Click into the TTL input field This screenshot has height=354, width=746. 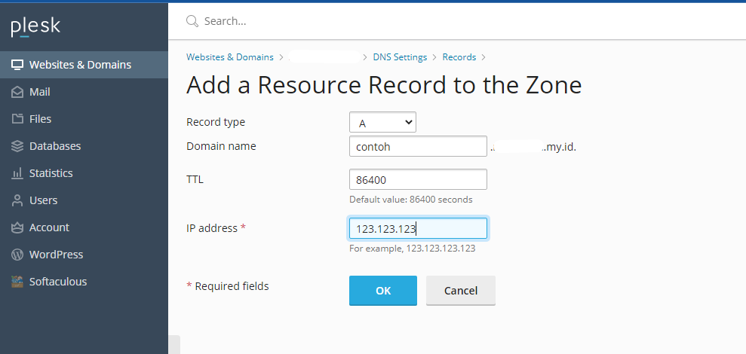(x=418, y=180)
